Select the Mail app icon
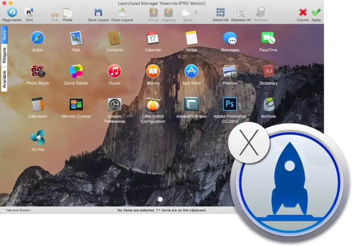The height and width of the screenshot is (246, 352). point(76,38)
